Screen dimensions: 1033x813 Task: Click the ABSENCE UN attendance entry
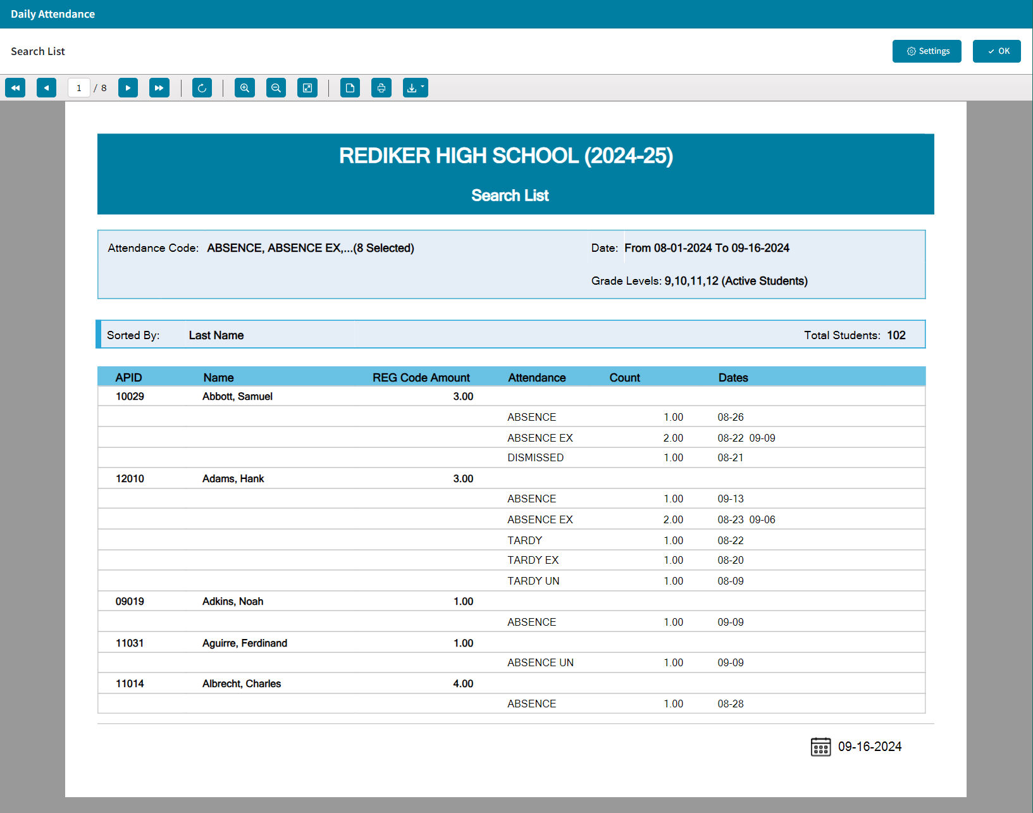(540, 663)
